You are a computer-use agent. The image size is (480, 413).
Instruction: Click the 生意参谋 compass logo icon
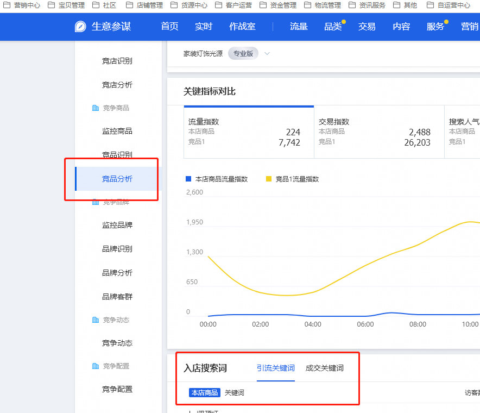click(80, 27)
